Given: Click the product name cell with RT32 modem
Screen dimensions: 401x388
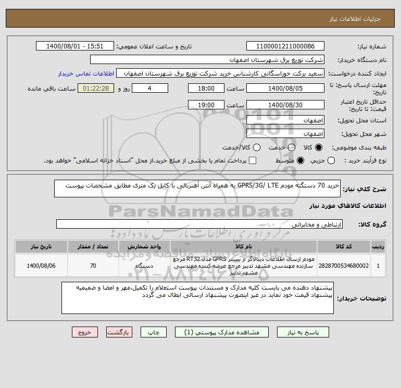Looking at the screenshot, I should point(244,266).
